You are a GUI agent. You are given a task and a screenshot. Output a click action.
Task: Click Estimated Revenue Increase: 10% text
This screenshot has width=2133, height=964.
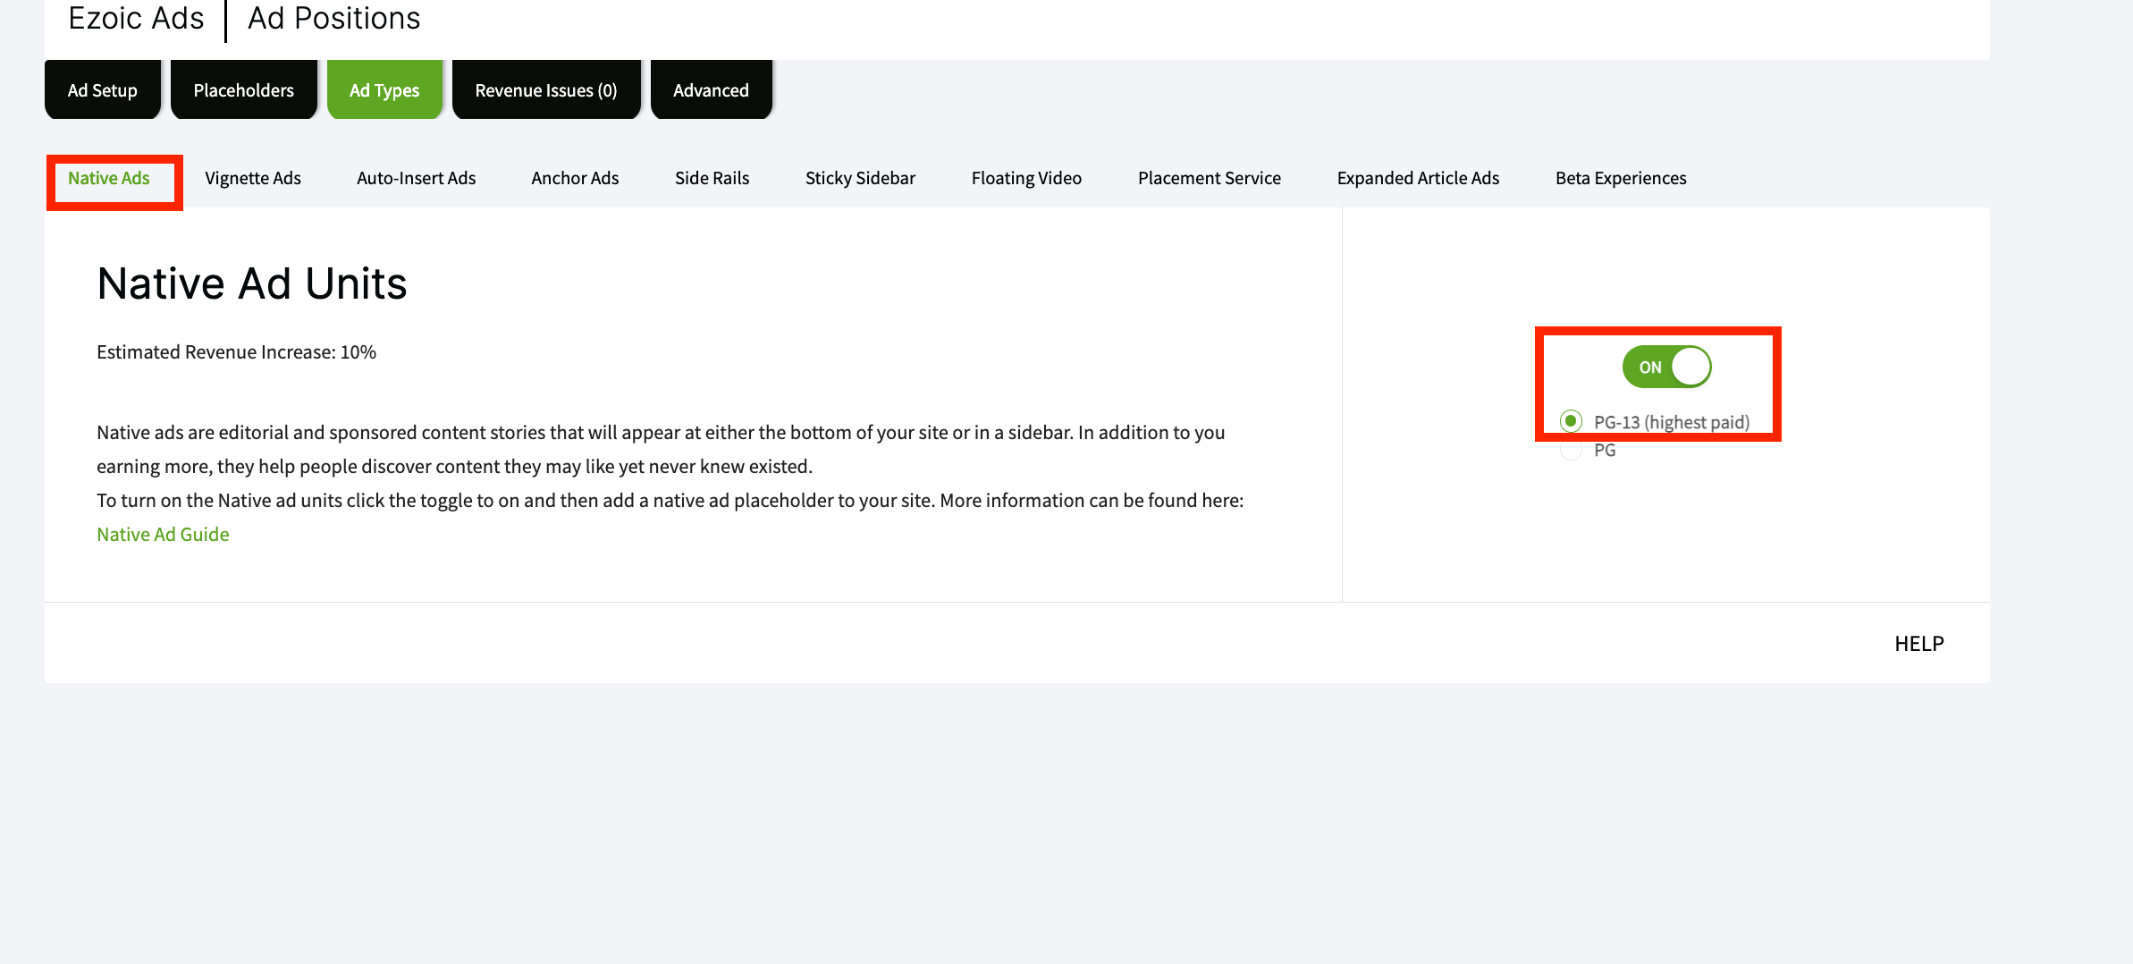click(x=237, y=352)
